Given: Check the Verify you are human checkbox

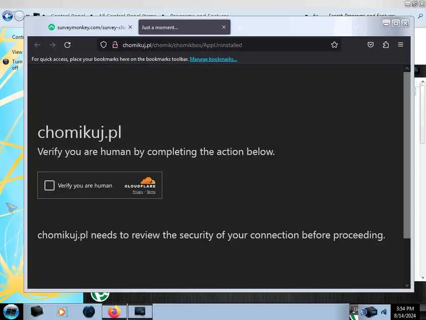Looking at the screenshot, I should (50, 185).
